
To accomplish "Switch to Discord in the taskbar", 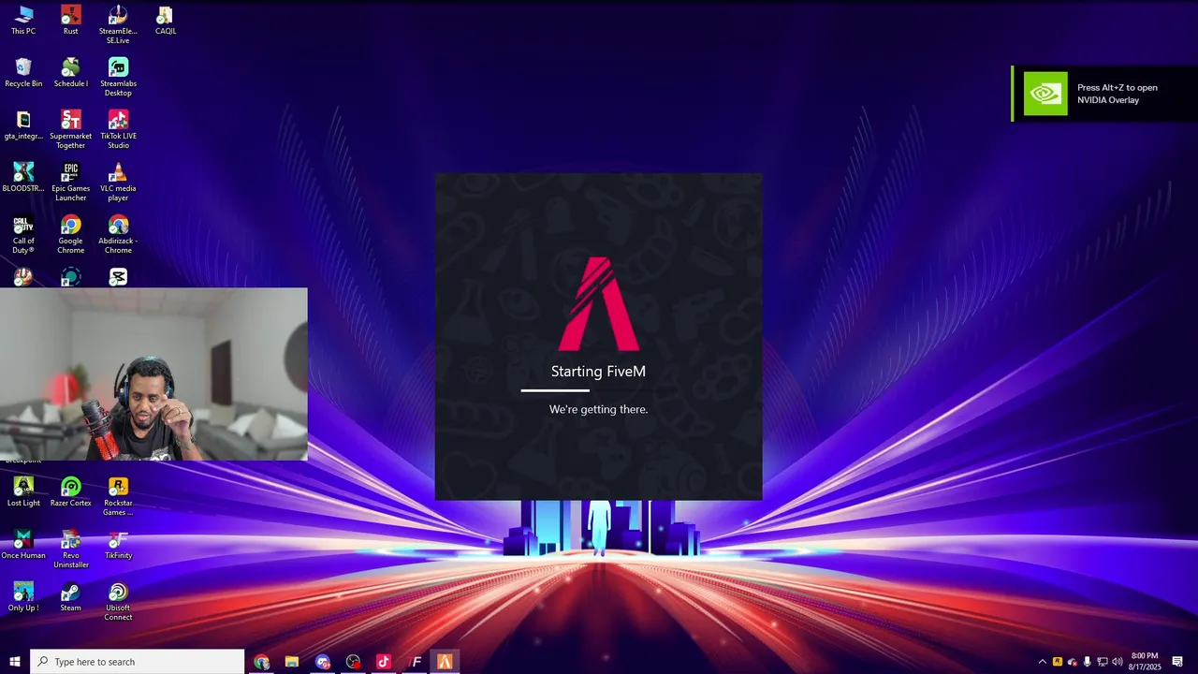I will (x=323, y=662).
